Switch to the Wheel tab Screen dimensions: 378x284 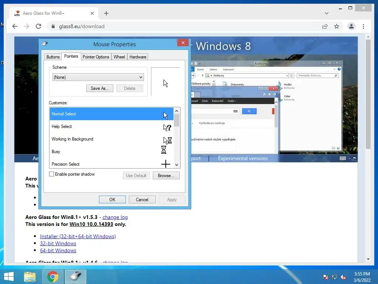[119, 57]
